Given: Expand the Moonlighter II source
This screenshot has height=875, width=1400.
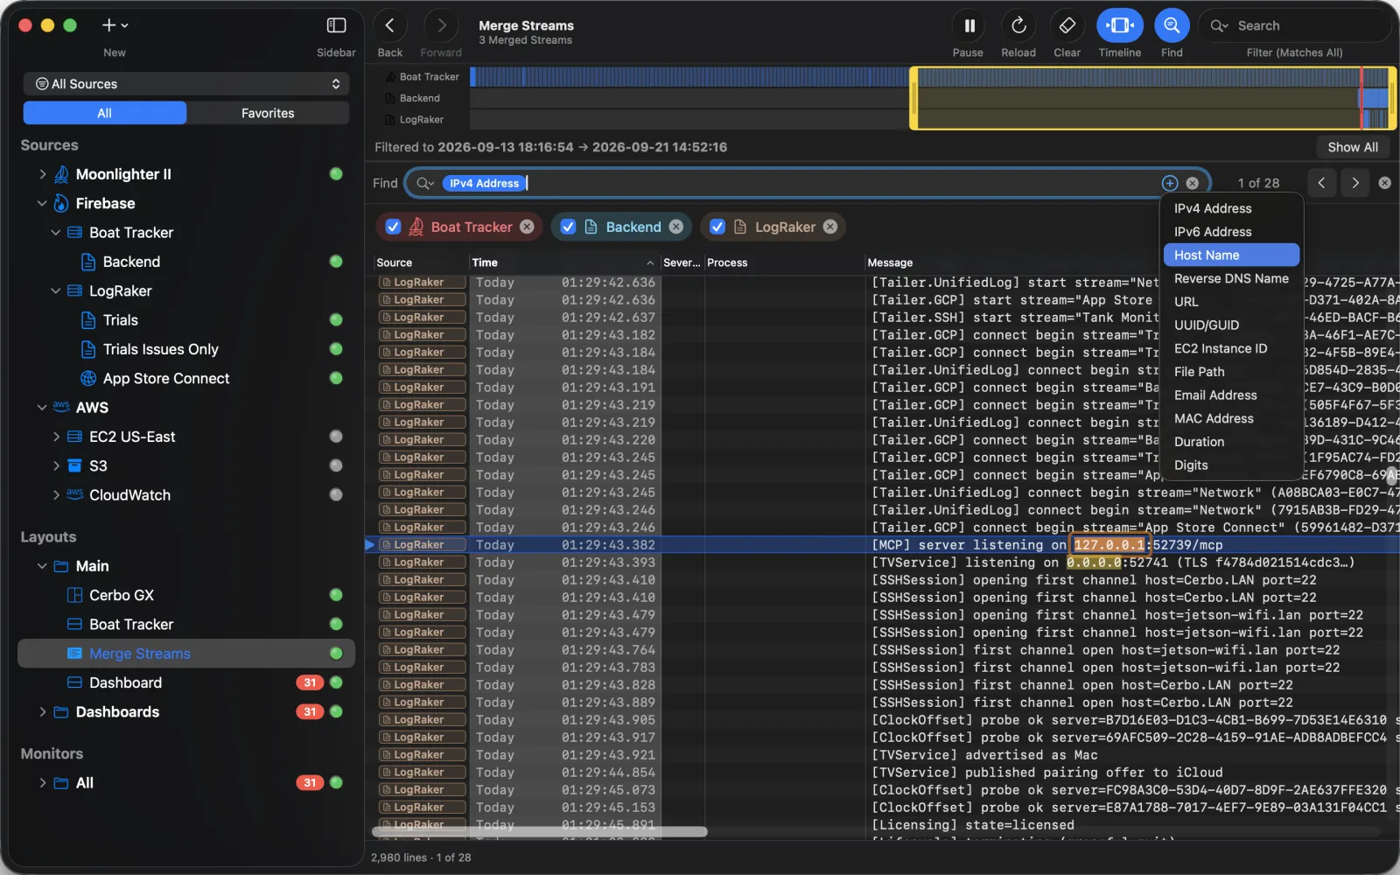Looking at the screenshot, I should [43, 174].
